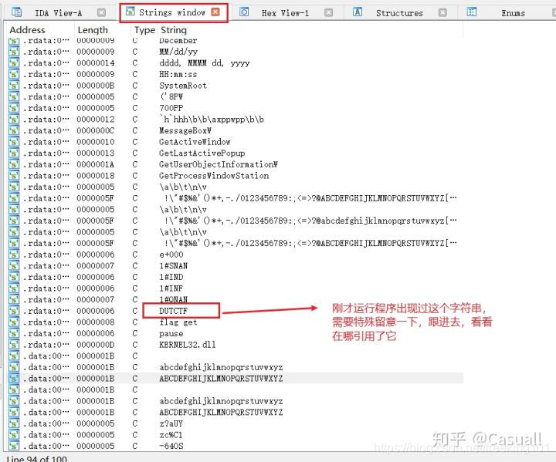Click length cell 0000000D of KERNEL32.dll row
This screenshot has height=462, width=556.
96,345
